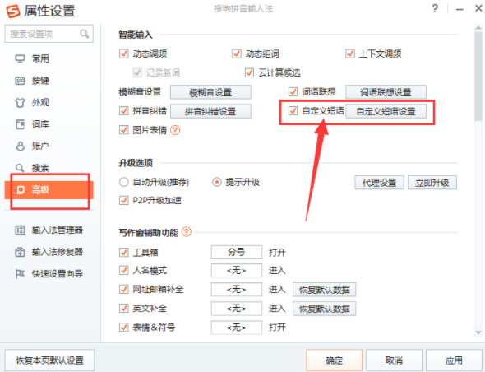Click the help icon beside 写作窗辅助功能
Viewport: 485px width, 372px height.
(x=187, y=232)
